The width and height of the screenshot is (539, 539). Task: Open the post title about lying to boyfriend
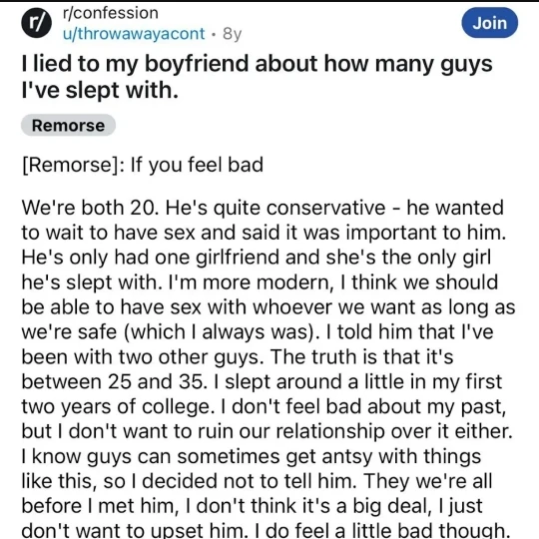pos(257,77)
